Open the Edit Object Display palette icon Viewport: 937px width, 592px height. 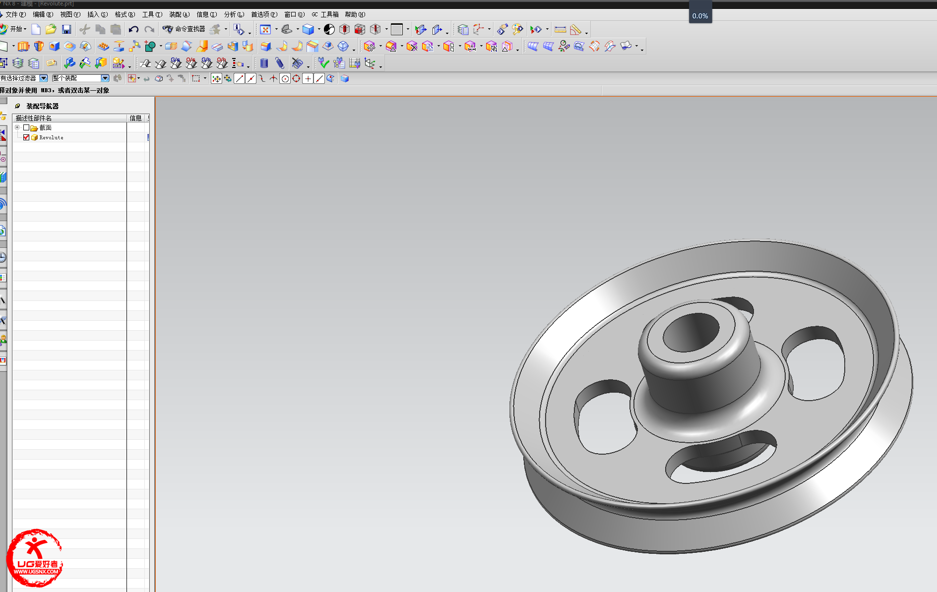pos(518,30)
